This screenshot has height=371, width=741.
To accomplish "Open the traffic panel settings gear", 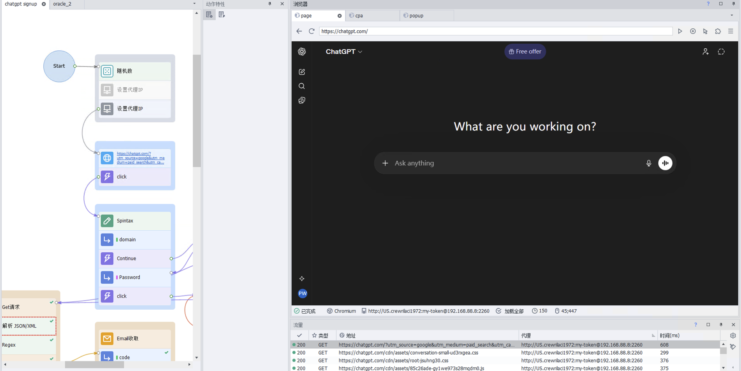I will [733, 336].
